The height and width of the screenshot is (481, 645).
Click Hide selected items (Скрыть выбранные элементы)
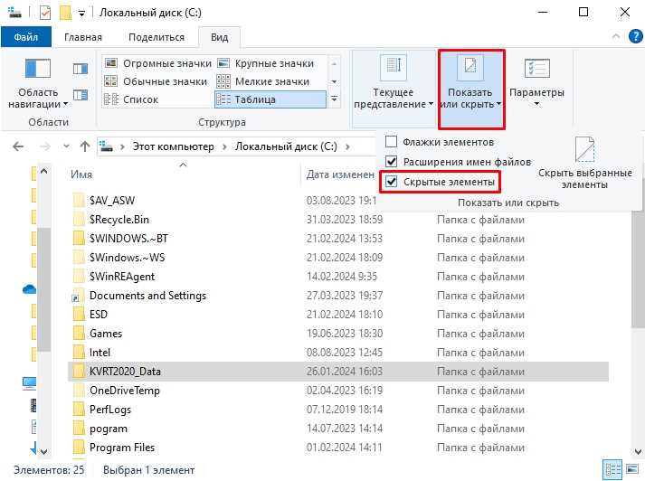point(585,163)
